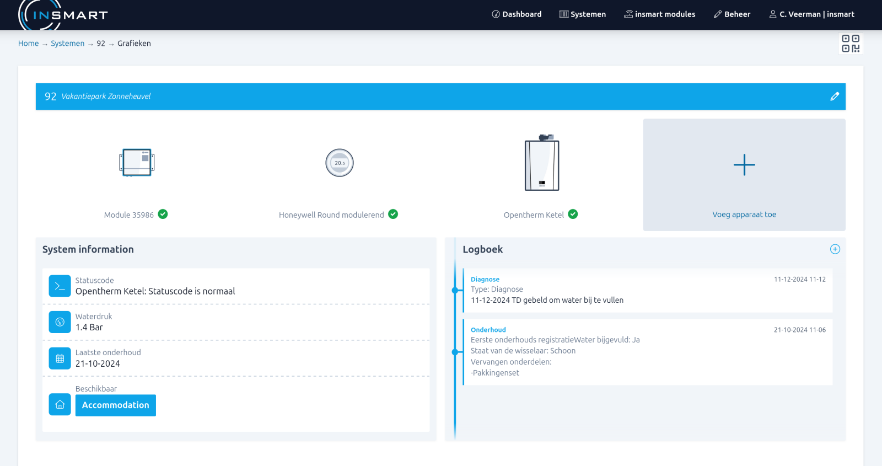The image size is (882, 466).
Task: Click Opentherm Ketel green status check
Action: [x=573, y=214]
